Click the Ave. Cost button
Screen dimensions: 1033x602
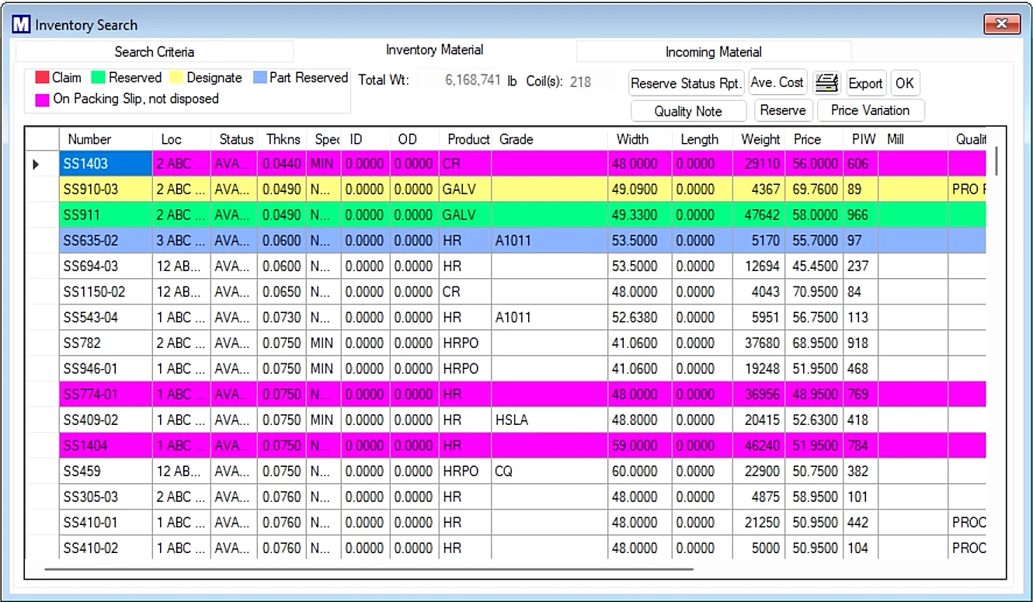[777, 83]
